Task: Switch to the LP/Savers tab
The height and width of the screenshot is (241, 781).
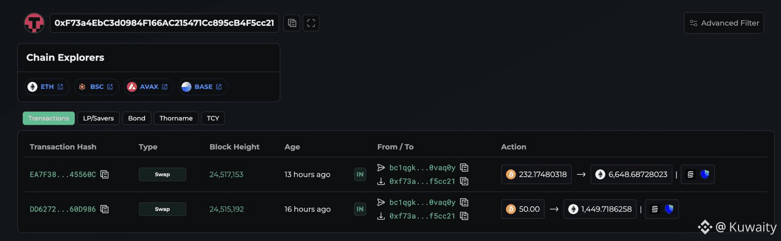Action: [98, 118]
